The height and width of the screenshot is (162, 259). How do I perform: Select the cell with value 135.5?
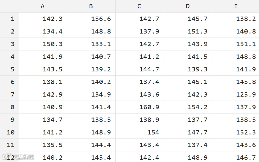(43, 145)
